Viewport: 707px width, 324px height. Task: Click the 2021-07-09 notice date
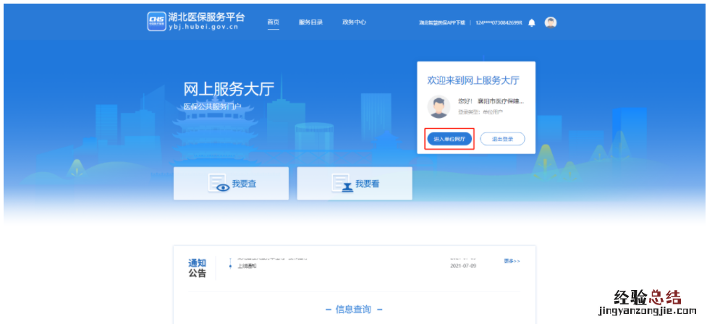[463, 266]
